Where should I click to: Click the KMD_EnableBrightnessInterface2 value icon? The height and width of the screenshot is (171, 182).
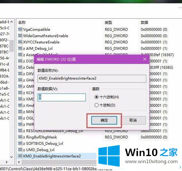20,156
